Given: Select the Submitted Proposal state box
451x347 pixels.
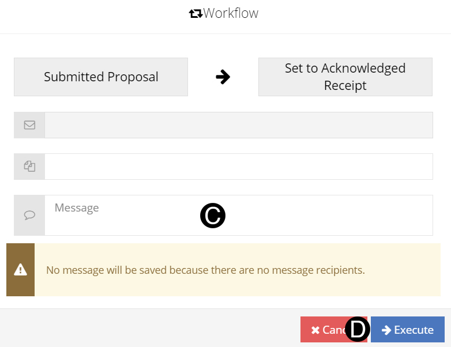Looking at the screenshot, I should pyautogui.click(x=101, y=77).
